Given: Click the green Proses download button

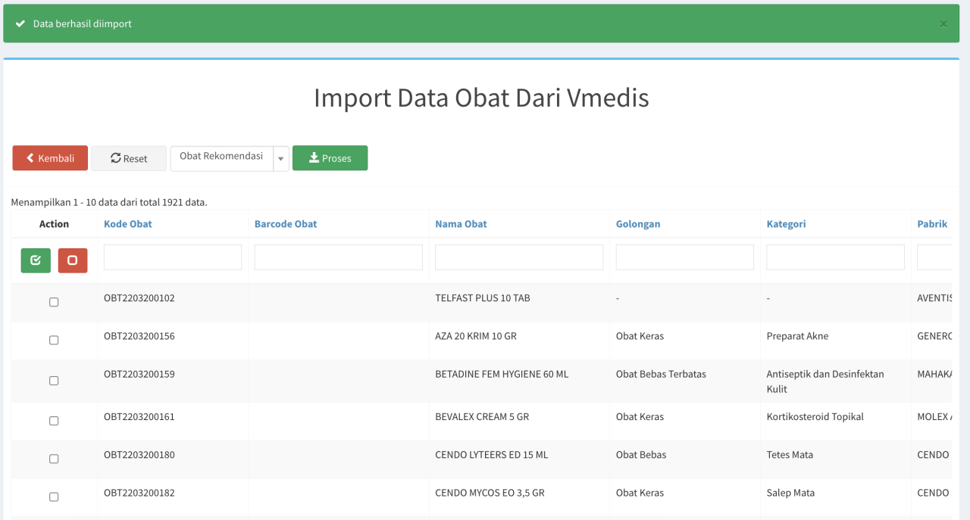Looking at the screenshot, I should (330, 158).
